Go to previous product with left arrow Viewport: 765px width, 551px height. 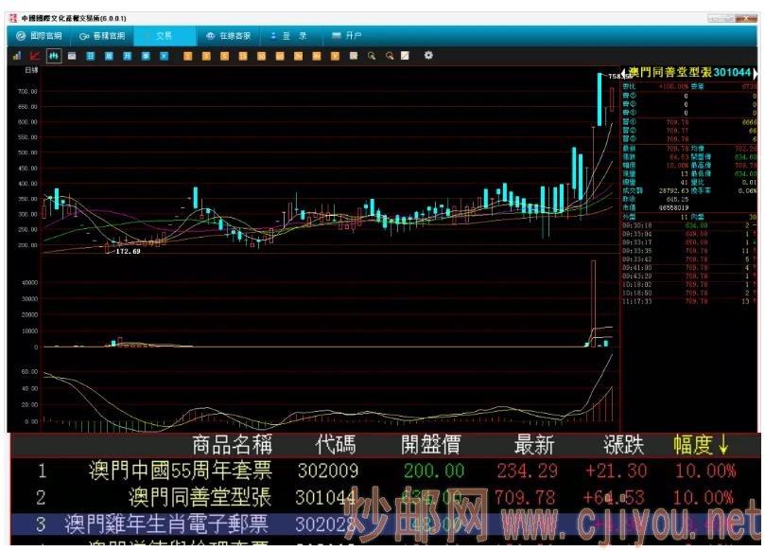(x=623, y=73)
